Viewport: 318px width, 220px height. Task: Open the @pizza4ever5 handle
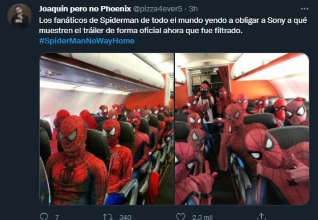[157, 9]
